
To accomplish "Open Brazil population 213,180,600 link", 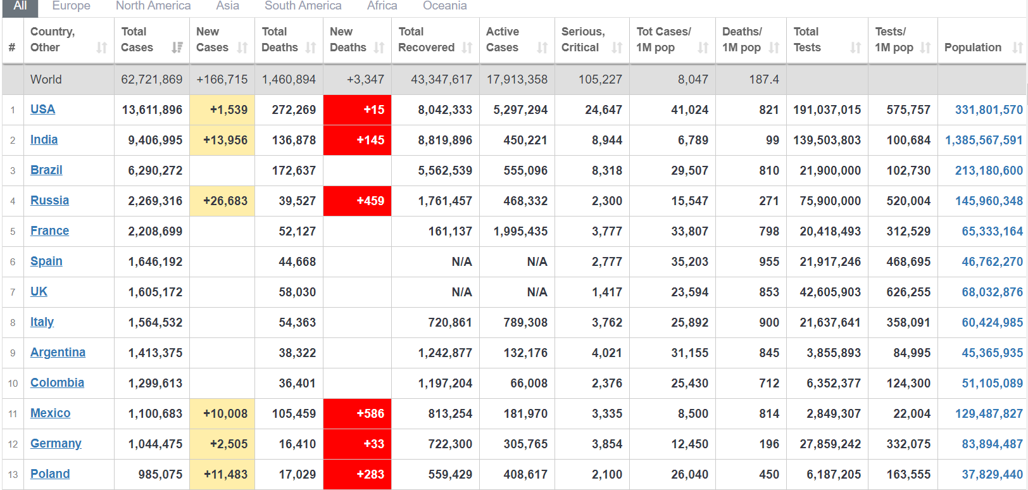I will point(989,170).
